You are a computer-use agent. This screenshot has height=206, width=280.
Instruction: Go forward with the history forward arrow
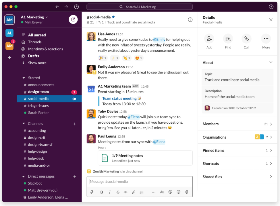point(66,7)
